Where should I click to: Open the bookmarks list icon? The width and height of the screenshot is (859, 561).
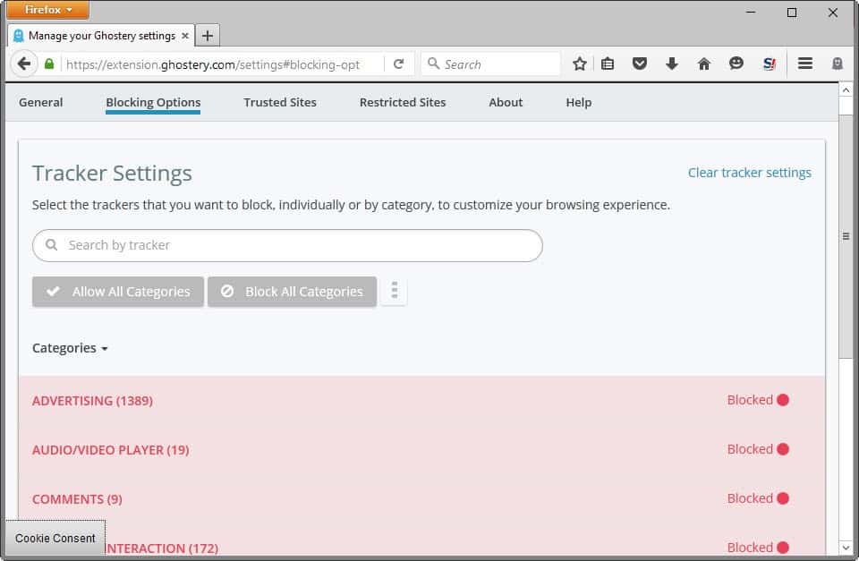[x=608, y=64]
